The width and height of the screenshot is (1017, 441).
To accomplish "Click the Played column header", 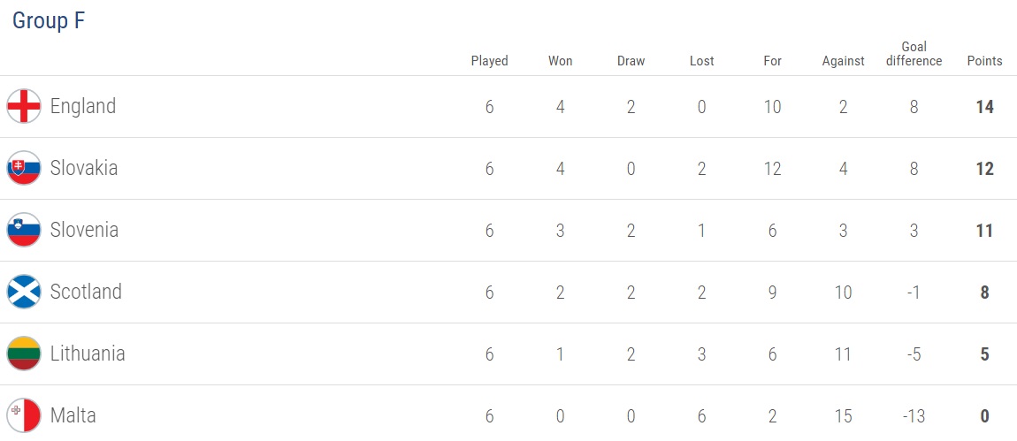I will coord(489,61).
